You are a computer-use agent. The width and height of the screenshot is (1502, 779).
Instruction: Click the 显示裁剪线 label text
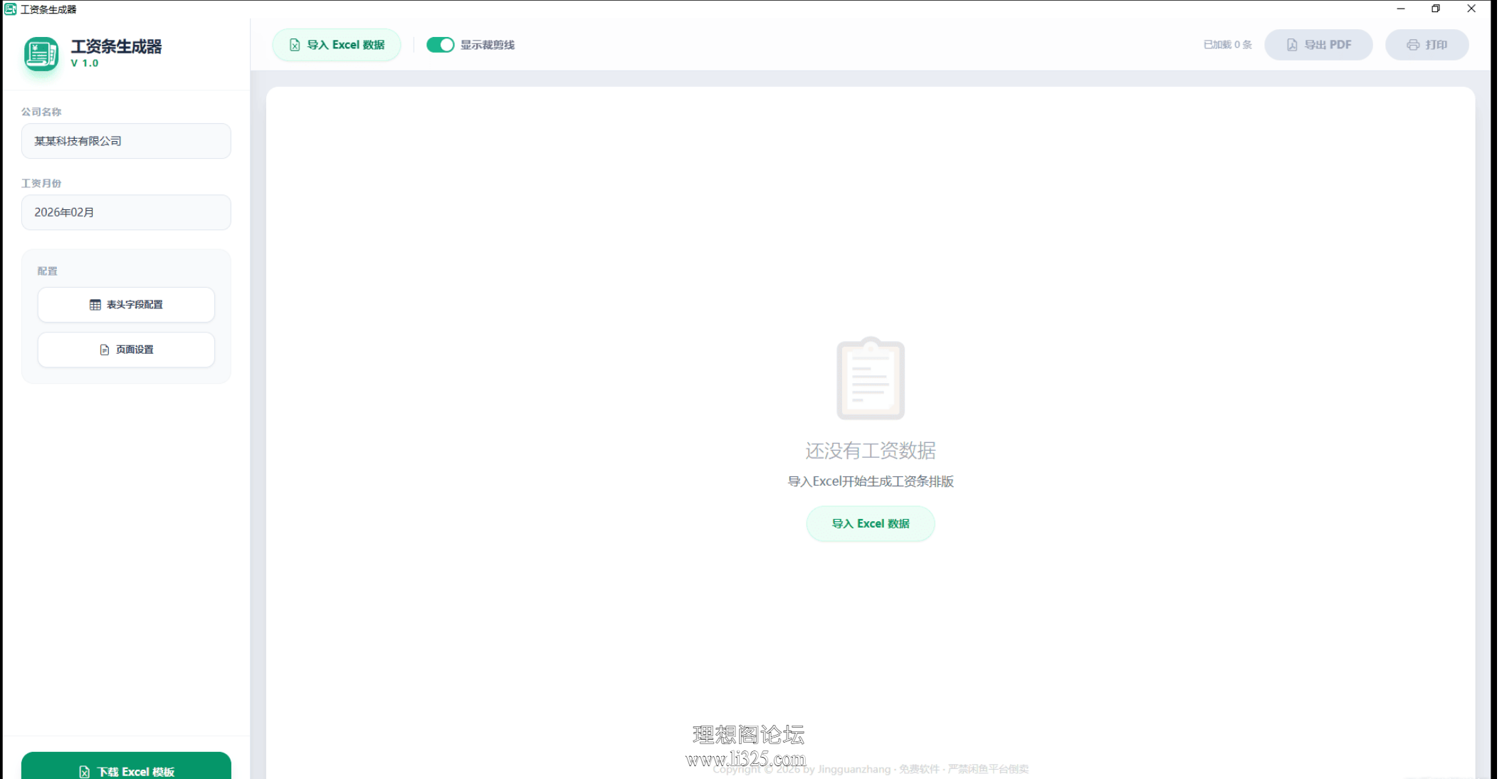(x=488, y=45)
